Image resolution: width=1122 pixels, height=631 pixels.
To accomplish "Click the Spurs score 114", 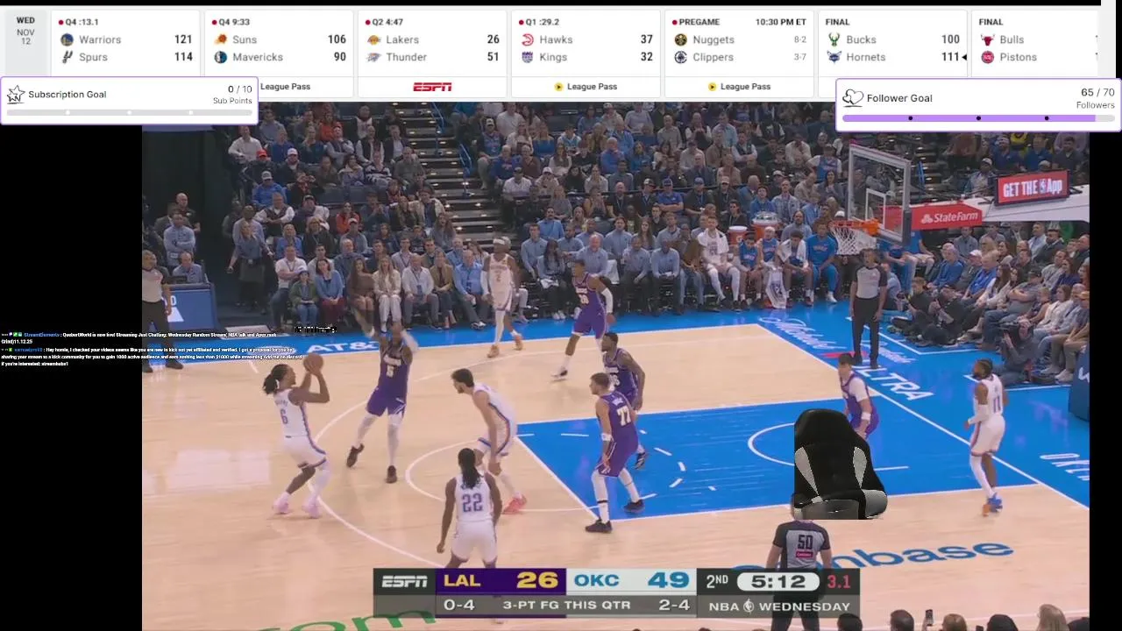I will [183, 57].
